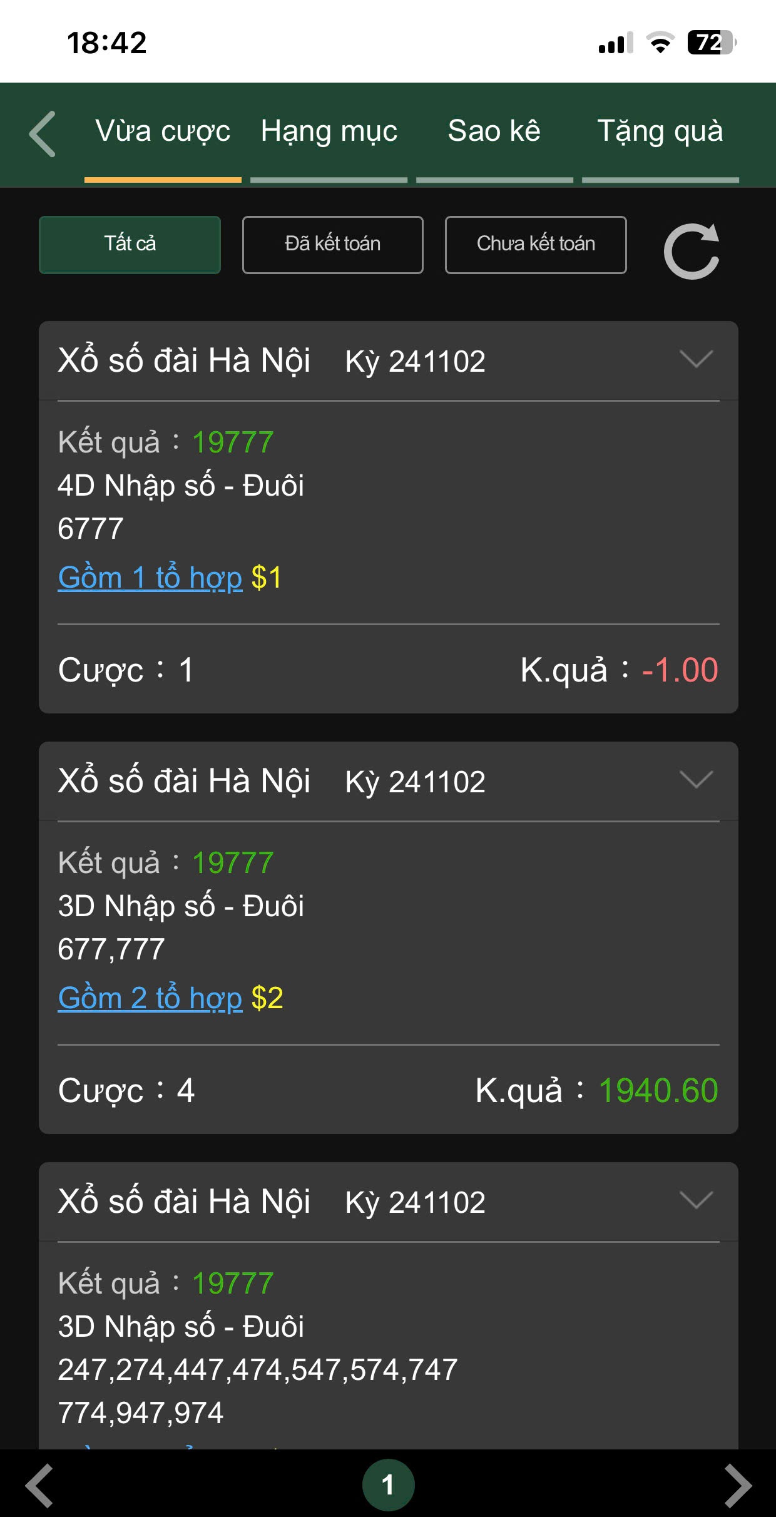Select the 'Tất cả' filter
This screenshot has width=776, height=1517.
[x=130, y=245]
